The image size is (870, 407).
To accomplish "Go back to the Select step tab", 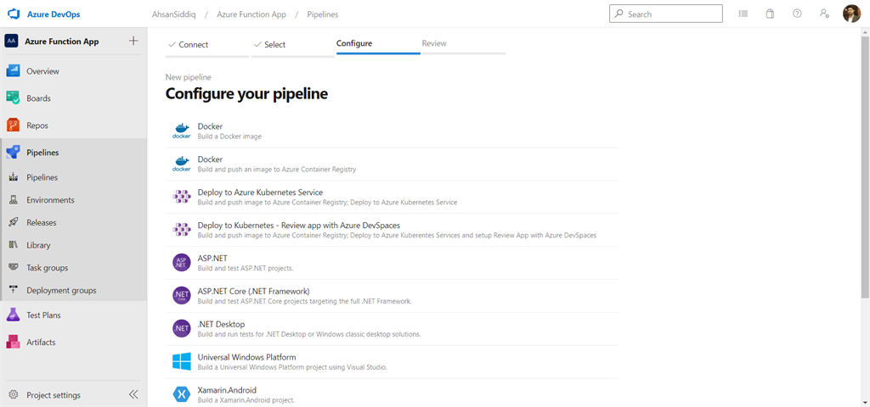I will click(x=292, y=45).
